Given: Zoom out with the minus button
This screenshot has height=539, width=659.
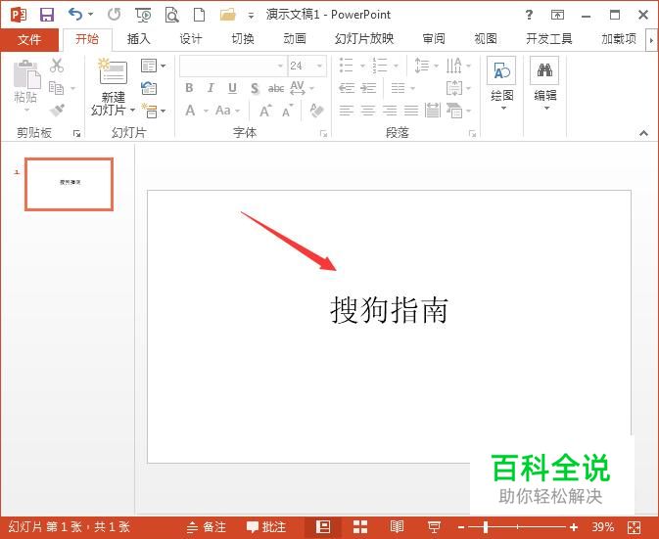Looking at the screenshot, I should (461, 527).
